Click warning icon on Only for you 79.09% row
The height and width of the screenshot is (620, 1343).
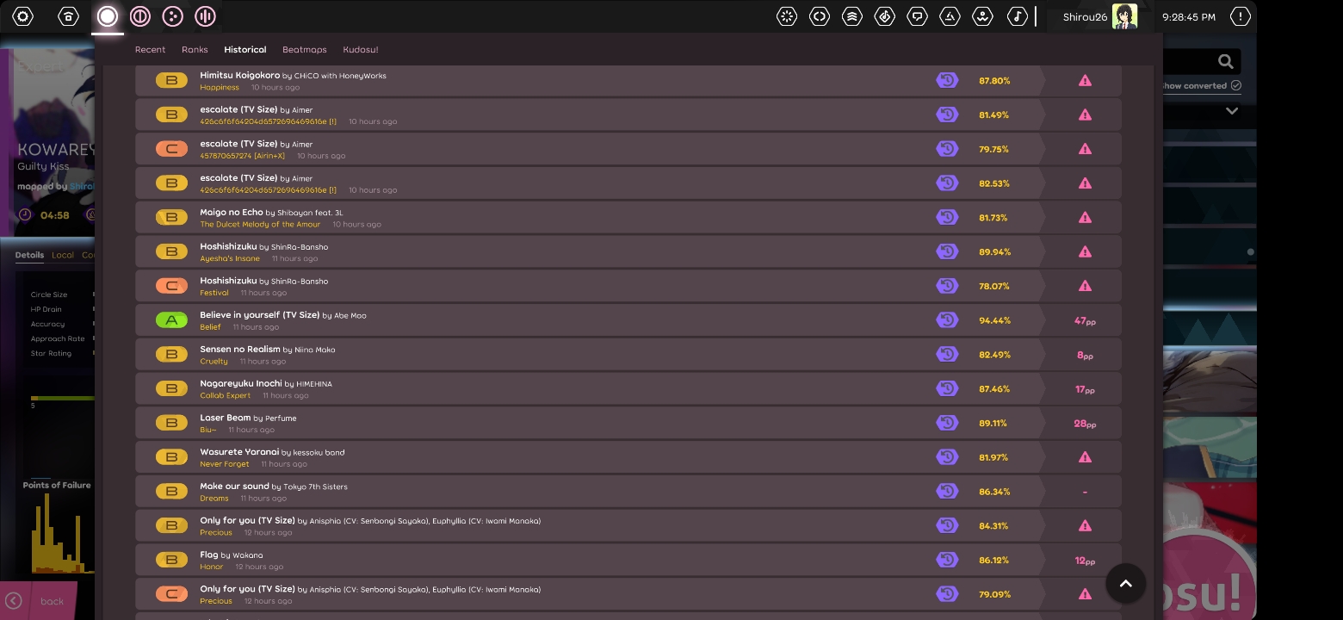[x=1085, y=594]
